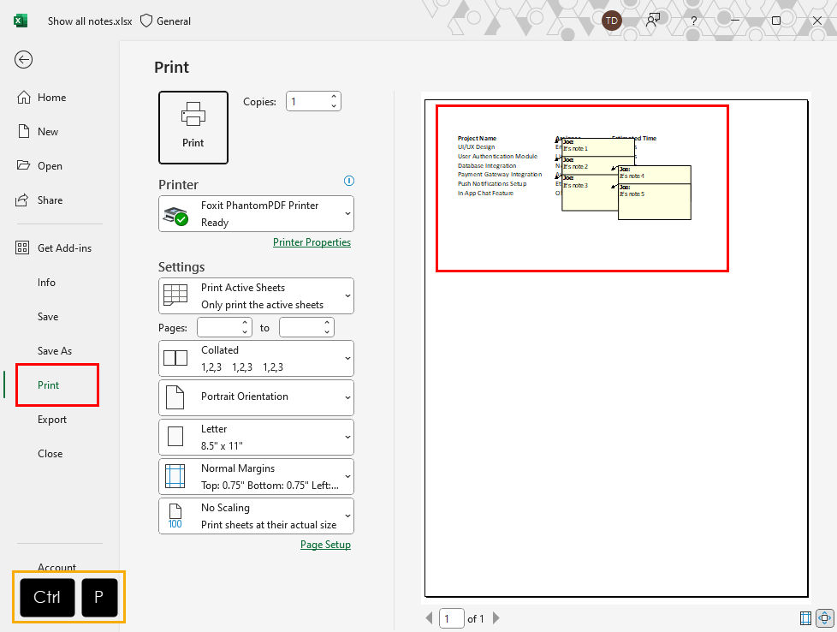Image resolution: width=837 pixels, height=632 pixels.
Task: Go to next page in preview
Action: (x=496, y=618)
